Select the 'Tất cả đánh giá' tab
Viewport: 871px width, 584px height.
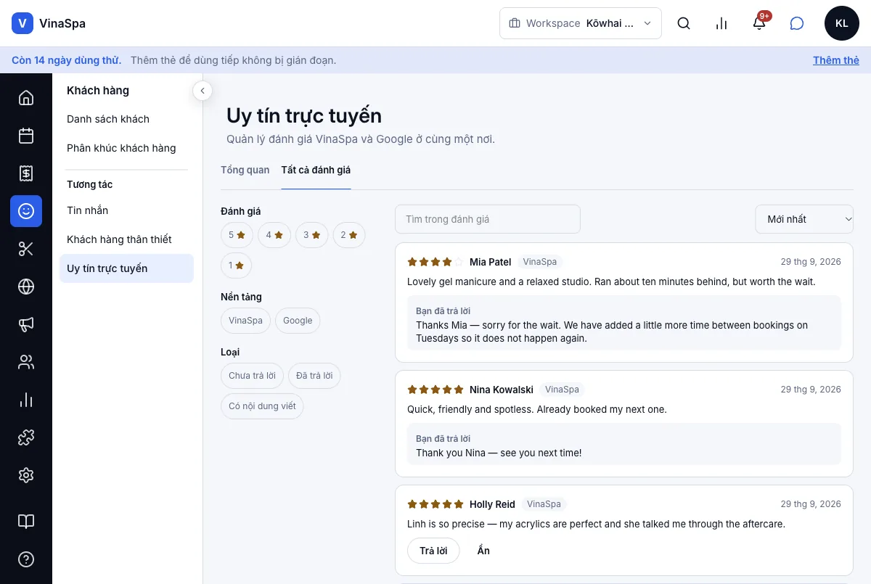coord(316,170)
